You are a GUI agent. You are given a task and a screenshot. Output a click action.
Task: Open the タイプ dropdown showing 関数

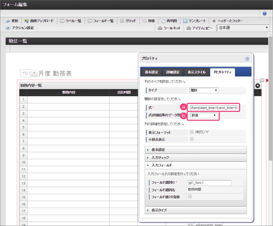(x=204, y=90)
